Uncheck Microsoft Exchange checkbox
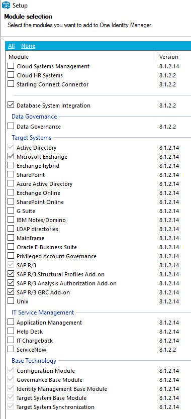This screenshot has height=419, width=191. (x=11, y=157)
